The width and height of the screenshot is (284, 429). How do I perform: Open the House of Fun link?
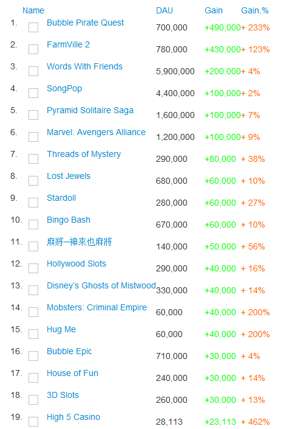72,373
